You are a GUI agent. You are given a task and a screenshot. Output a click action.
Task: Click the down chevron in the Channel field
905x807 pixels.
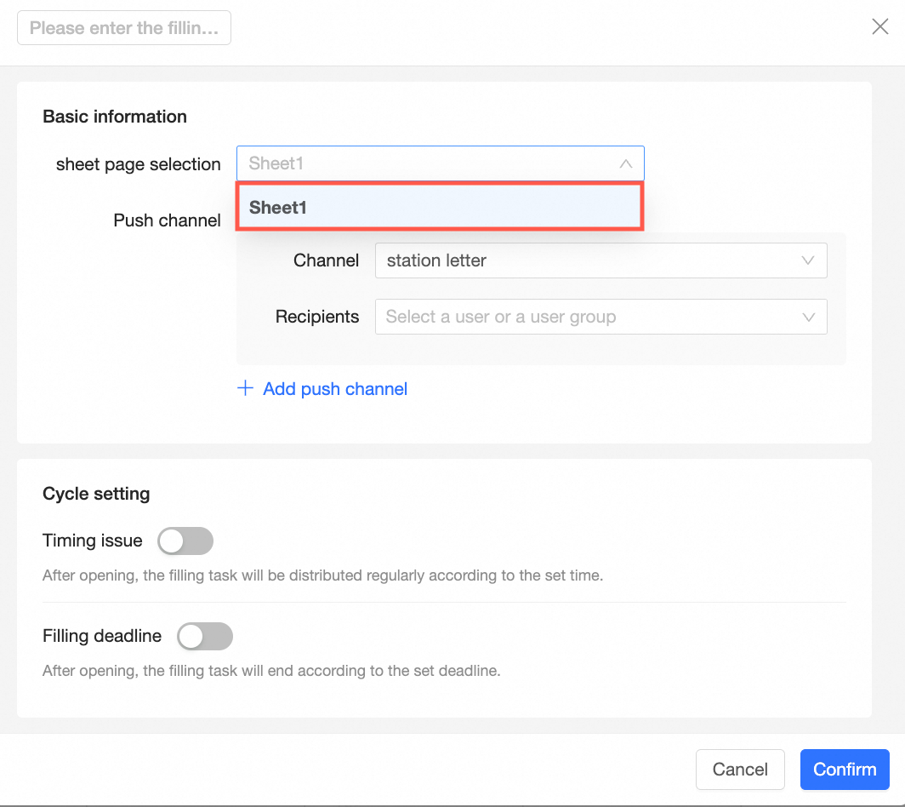tap(808, 260)
